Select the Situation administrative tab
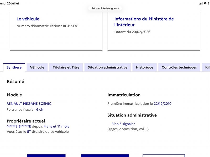 click(108, 67)
